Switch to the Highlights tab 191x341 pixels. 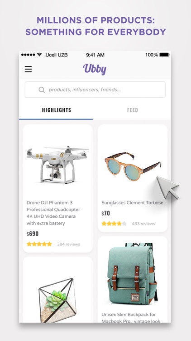point(56,110)
